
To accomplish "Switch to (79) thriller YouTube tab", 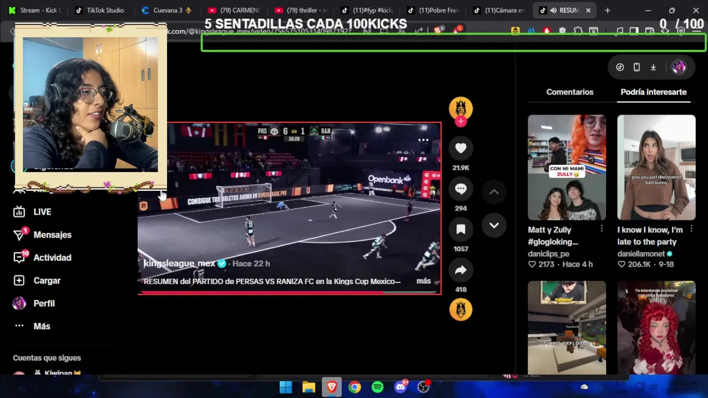I will pos(300,10).
